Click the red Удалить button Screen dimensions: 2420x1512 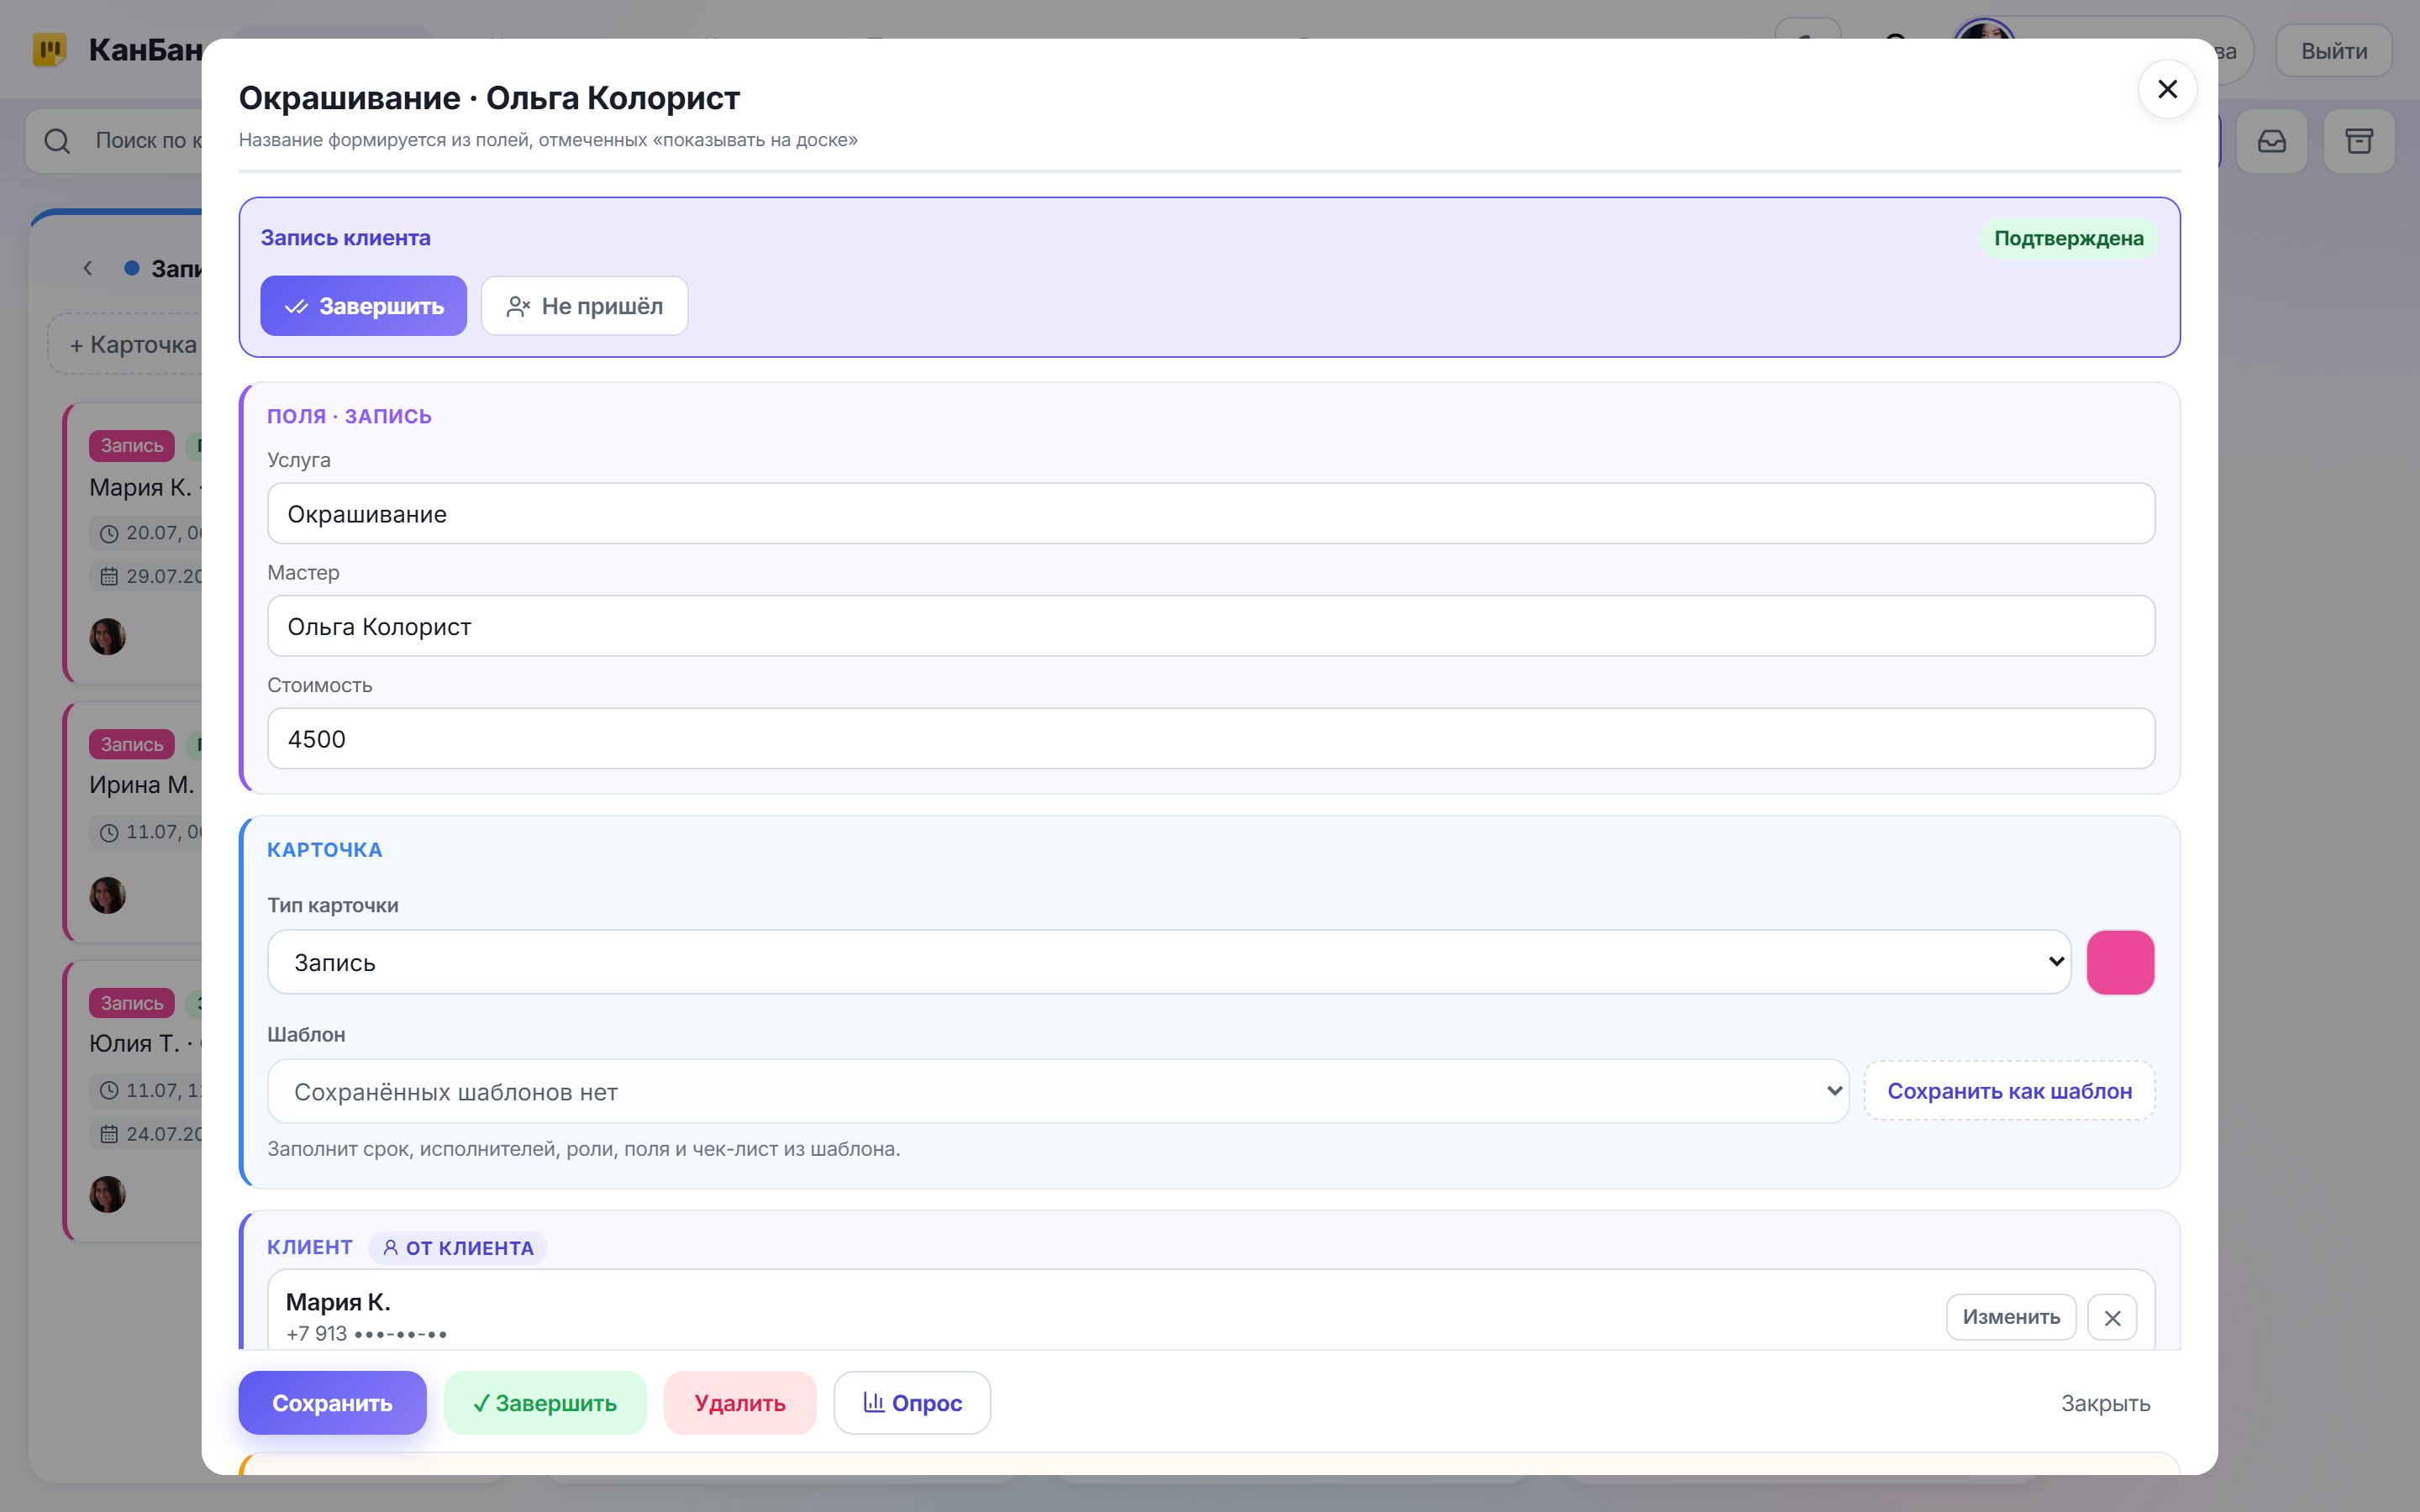pyautogui.click(x=740, y=1403)
